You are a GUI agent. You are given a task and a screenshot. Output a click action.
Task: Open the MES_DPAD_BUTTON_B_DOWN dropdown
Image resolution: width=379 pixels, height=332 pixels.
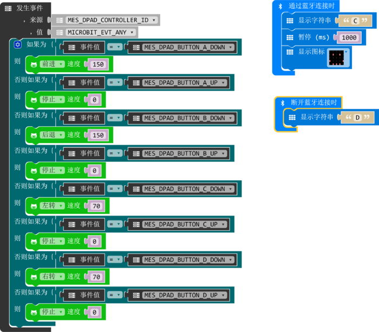coord(188,118)
